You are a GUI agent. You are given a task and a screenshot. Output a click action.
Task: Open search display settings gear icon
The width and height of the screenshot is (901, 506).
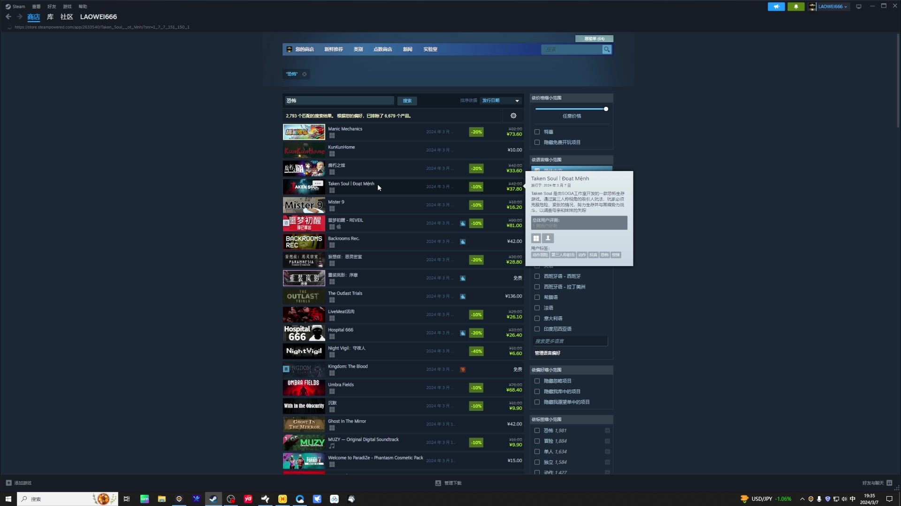click(513, 116)
